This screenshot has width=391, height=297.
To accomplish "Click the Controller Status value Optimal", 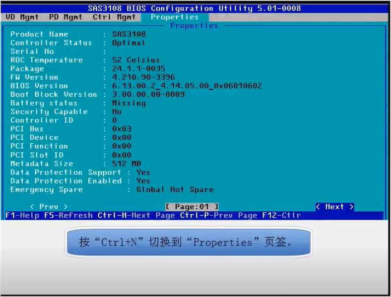I will coord(128,43).
